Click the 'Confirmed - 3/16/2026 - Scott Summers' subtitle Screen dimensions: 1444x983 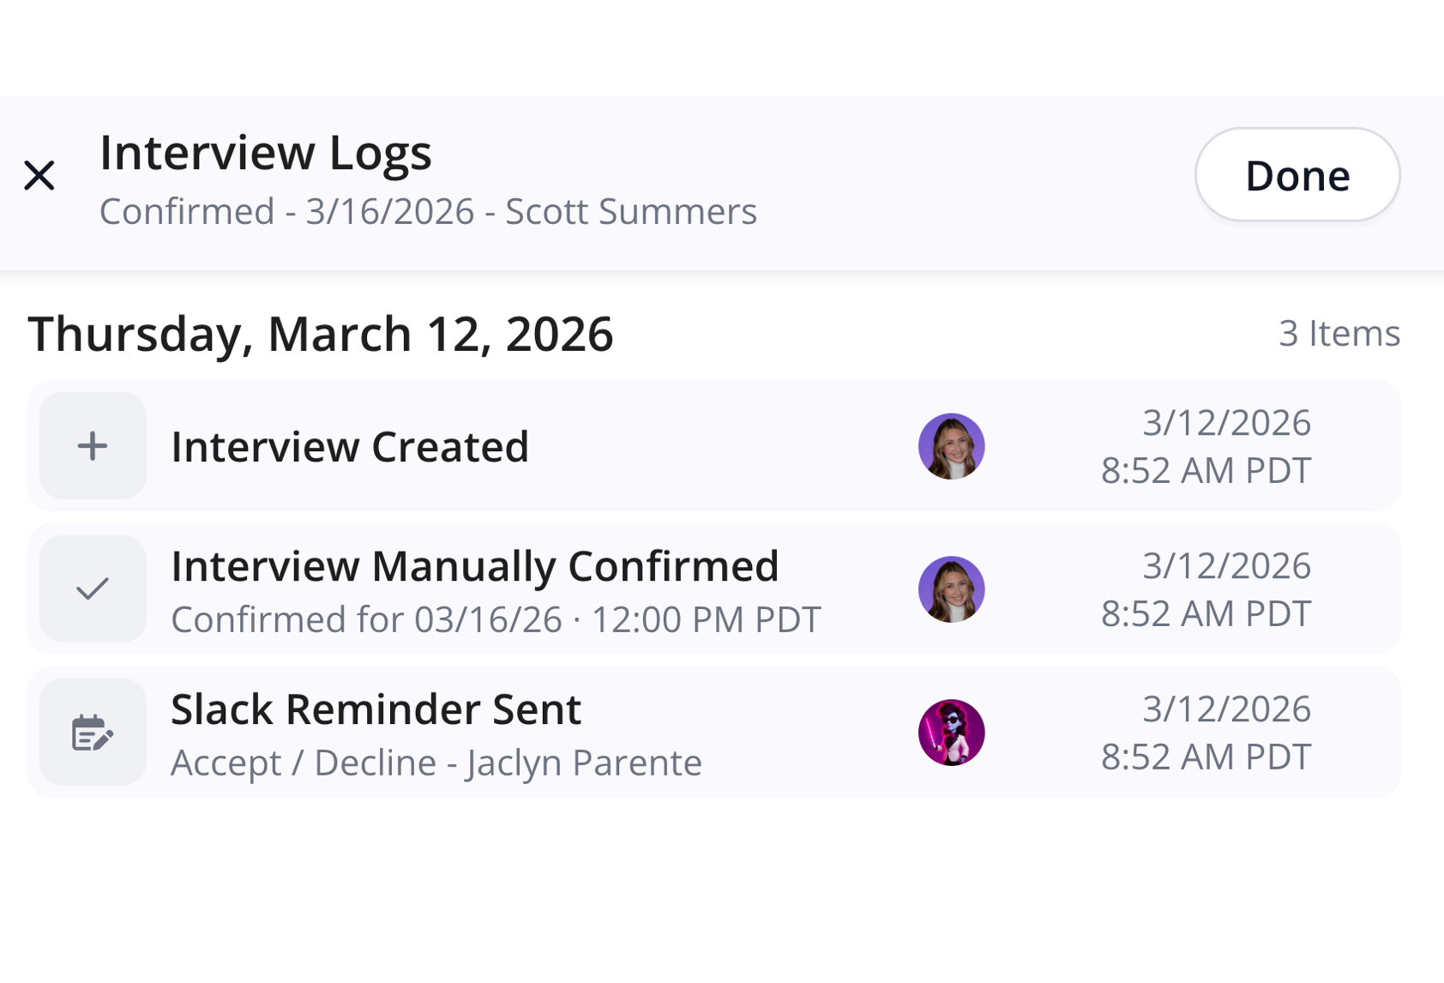(x=428, y=212)
